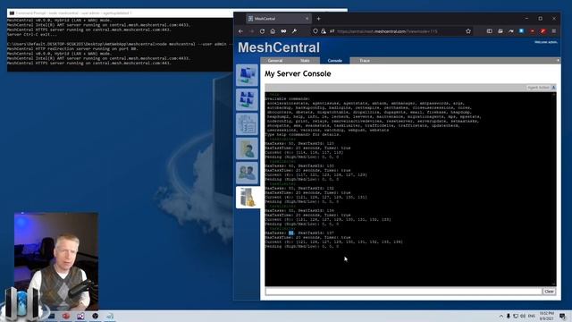Open PowerPoint from the taskbar
Image resolution: width=572 pixels, height=322 pixels.
pyautogui.click(x=65, y=316)
